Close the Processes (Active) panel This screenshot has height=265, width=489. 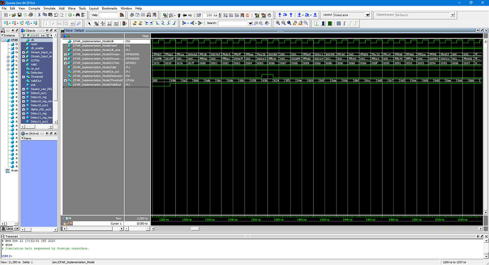pos(55,133)
